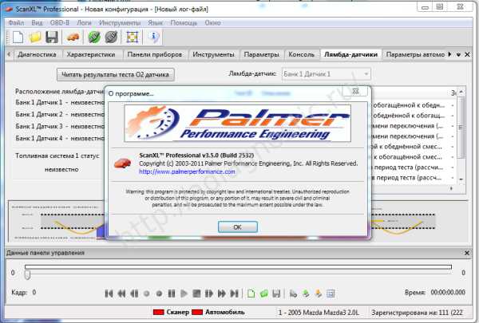Jump to last frame of log

pos(234,293)
